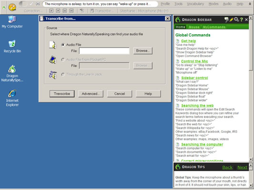Click the audio File path input field

tap(104, 51)
